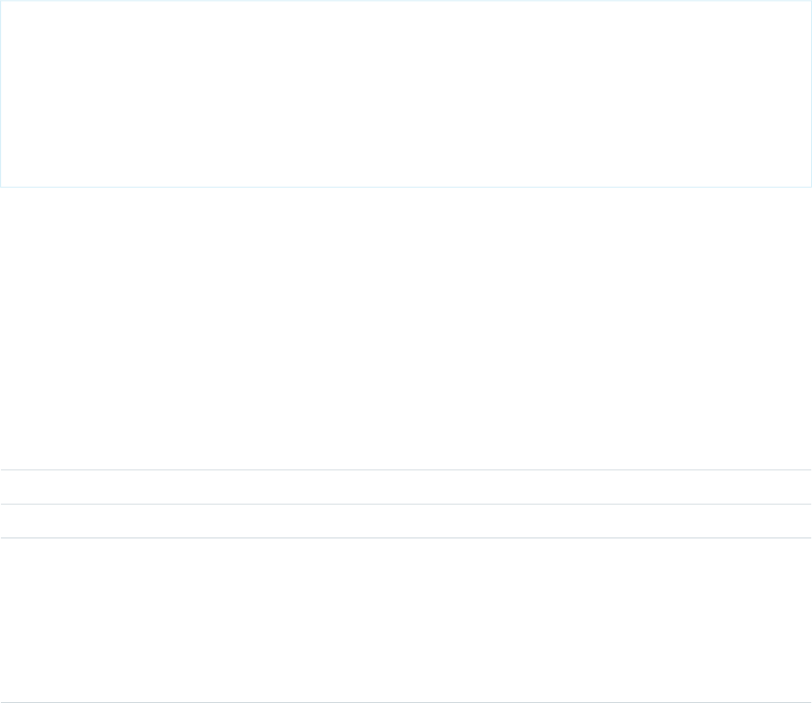This screenshot has height=703, width=812.
Task: Click the bottom-left corner of the bordered box
Action: click(1, 186)
